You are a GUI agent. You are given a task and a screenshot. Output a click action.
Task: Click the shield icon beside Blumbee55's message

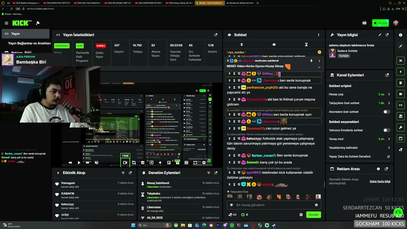click(x=239, y=128)
